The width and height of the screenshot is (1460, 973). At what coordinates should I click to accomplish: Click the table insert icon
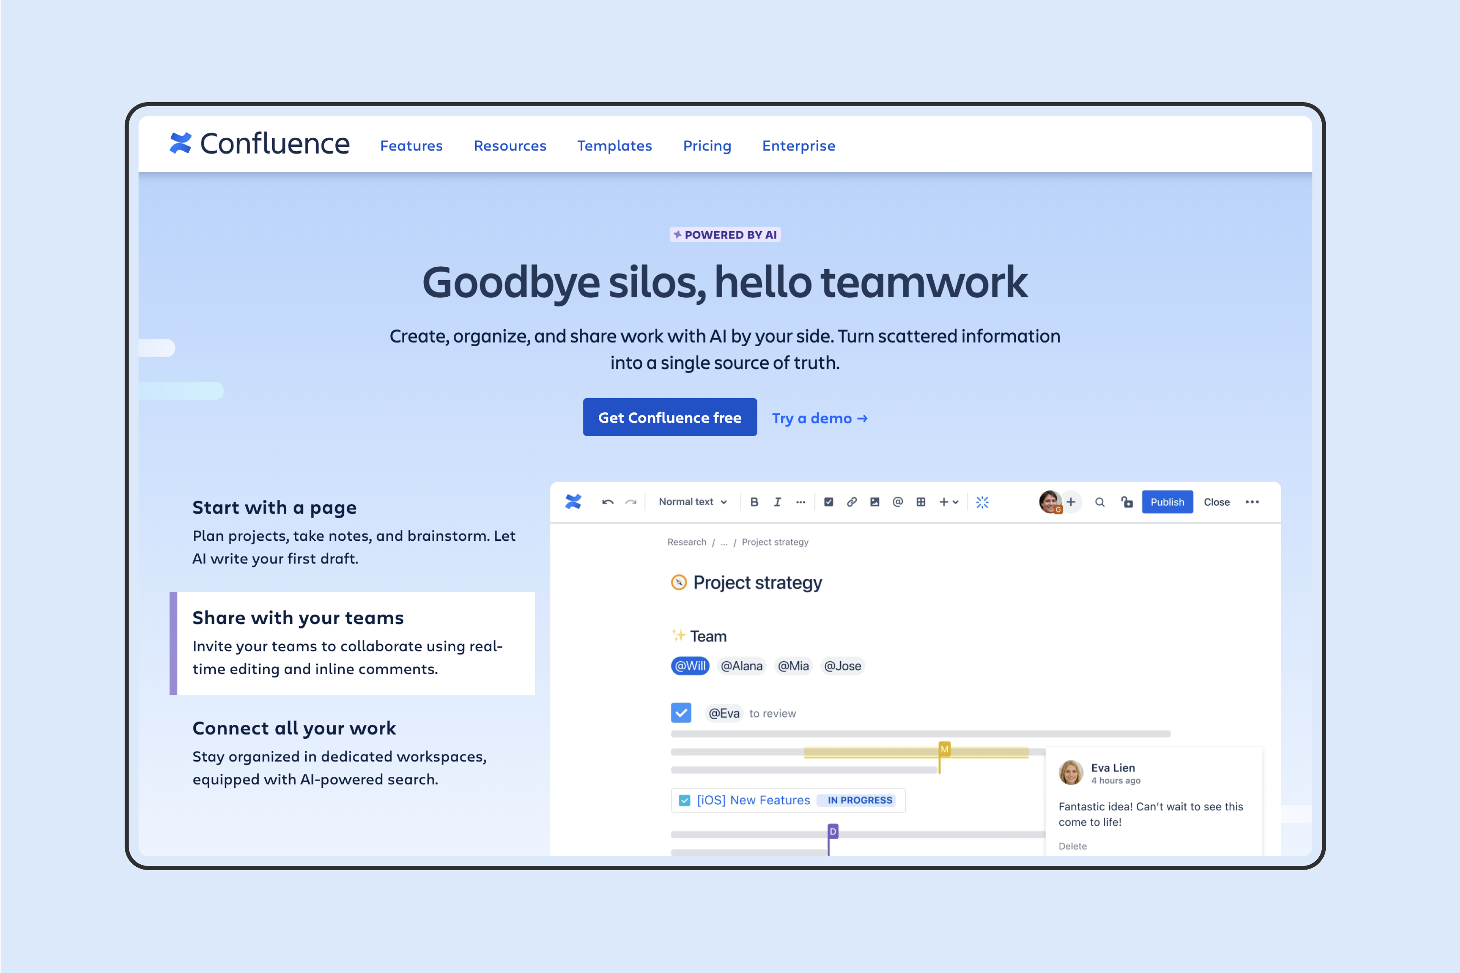(920, 502)
